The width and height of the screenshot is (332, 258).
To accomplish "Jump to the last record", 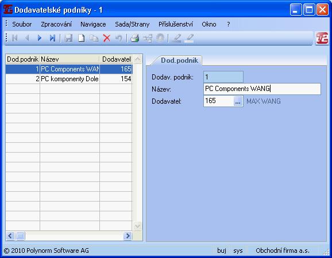I will coord(52,38).
